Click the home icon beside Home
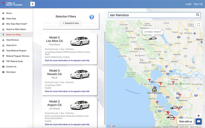 pos(3,13)
